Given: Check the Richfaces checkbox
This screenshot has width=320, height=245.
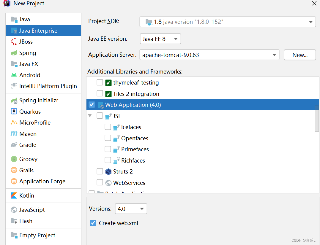Looking at the screenshot, I should [x=108, y=160].
